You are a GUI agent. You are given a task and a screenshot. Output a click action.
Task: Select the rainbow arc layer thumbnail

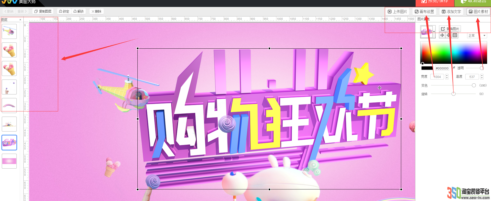pyautogui.click(x=9, y=106)
